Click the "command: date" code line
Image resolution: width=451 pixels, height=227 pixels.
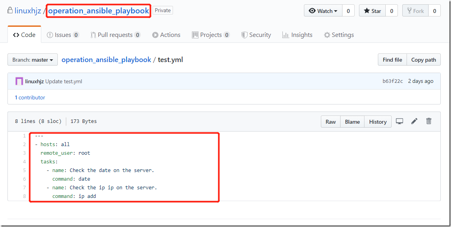(x=71, y=179)
